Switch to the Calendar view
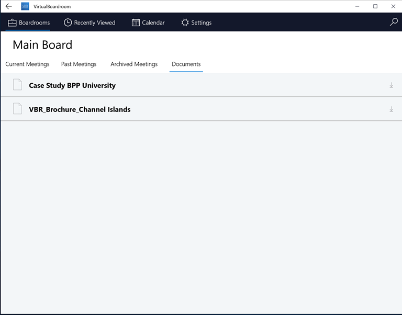This screenshot has height=315, width=402. pos(148,22)
